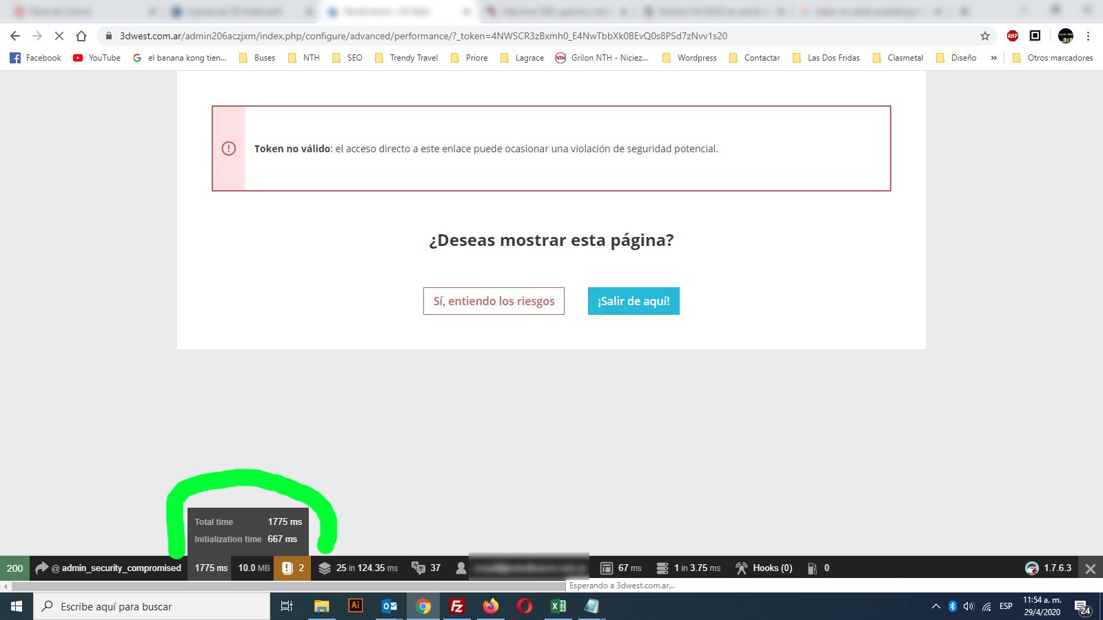This screenshot has width=1103, height=620.
Task: Click the 'Total time' row in tooltip
Action: (x=248, y=522)
